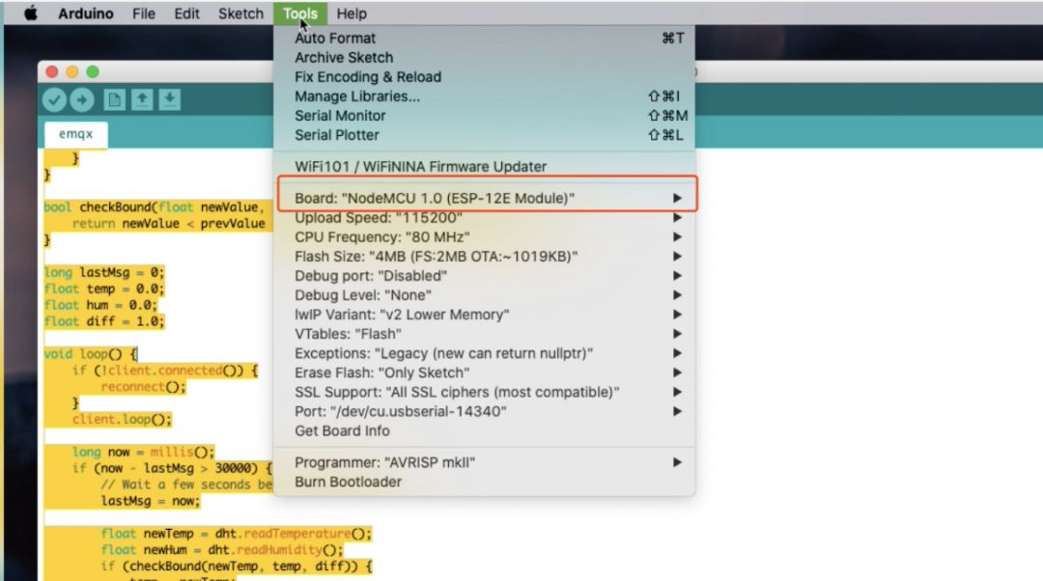This screenshot has height=581, width=1043.
Task: Expand the Upload Speed 115200 submenu
Action: pyautogui.click(x=484, y=218)
